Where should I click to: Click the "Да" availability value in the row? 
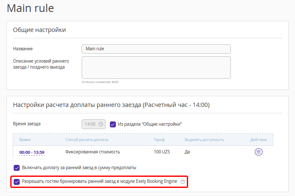pyautogui.click(x=187, y=152)
